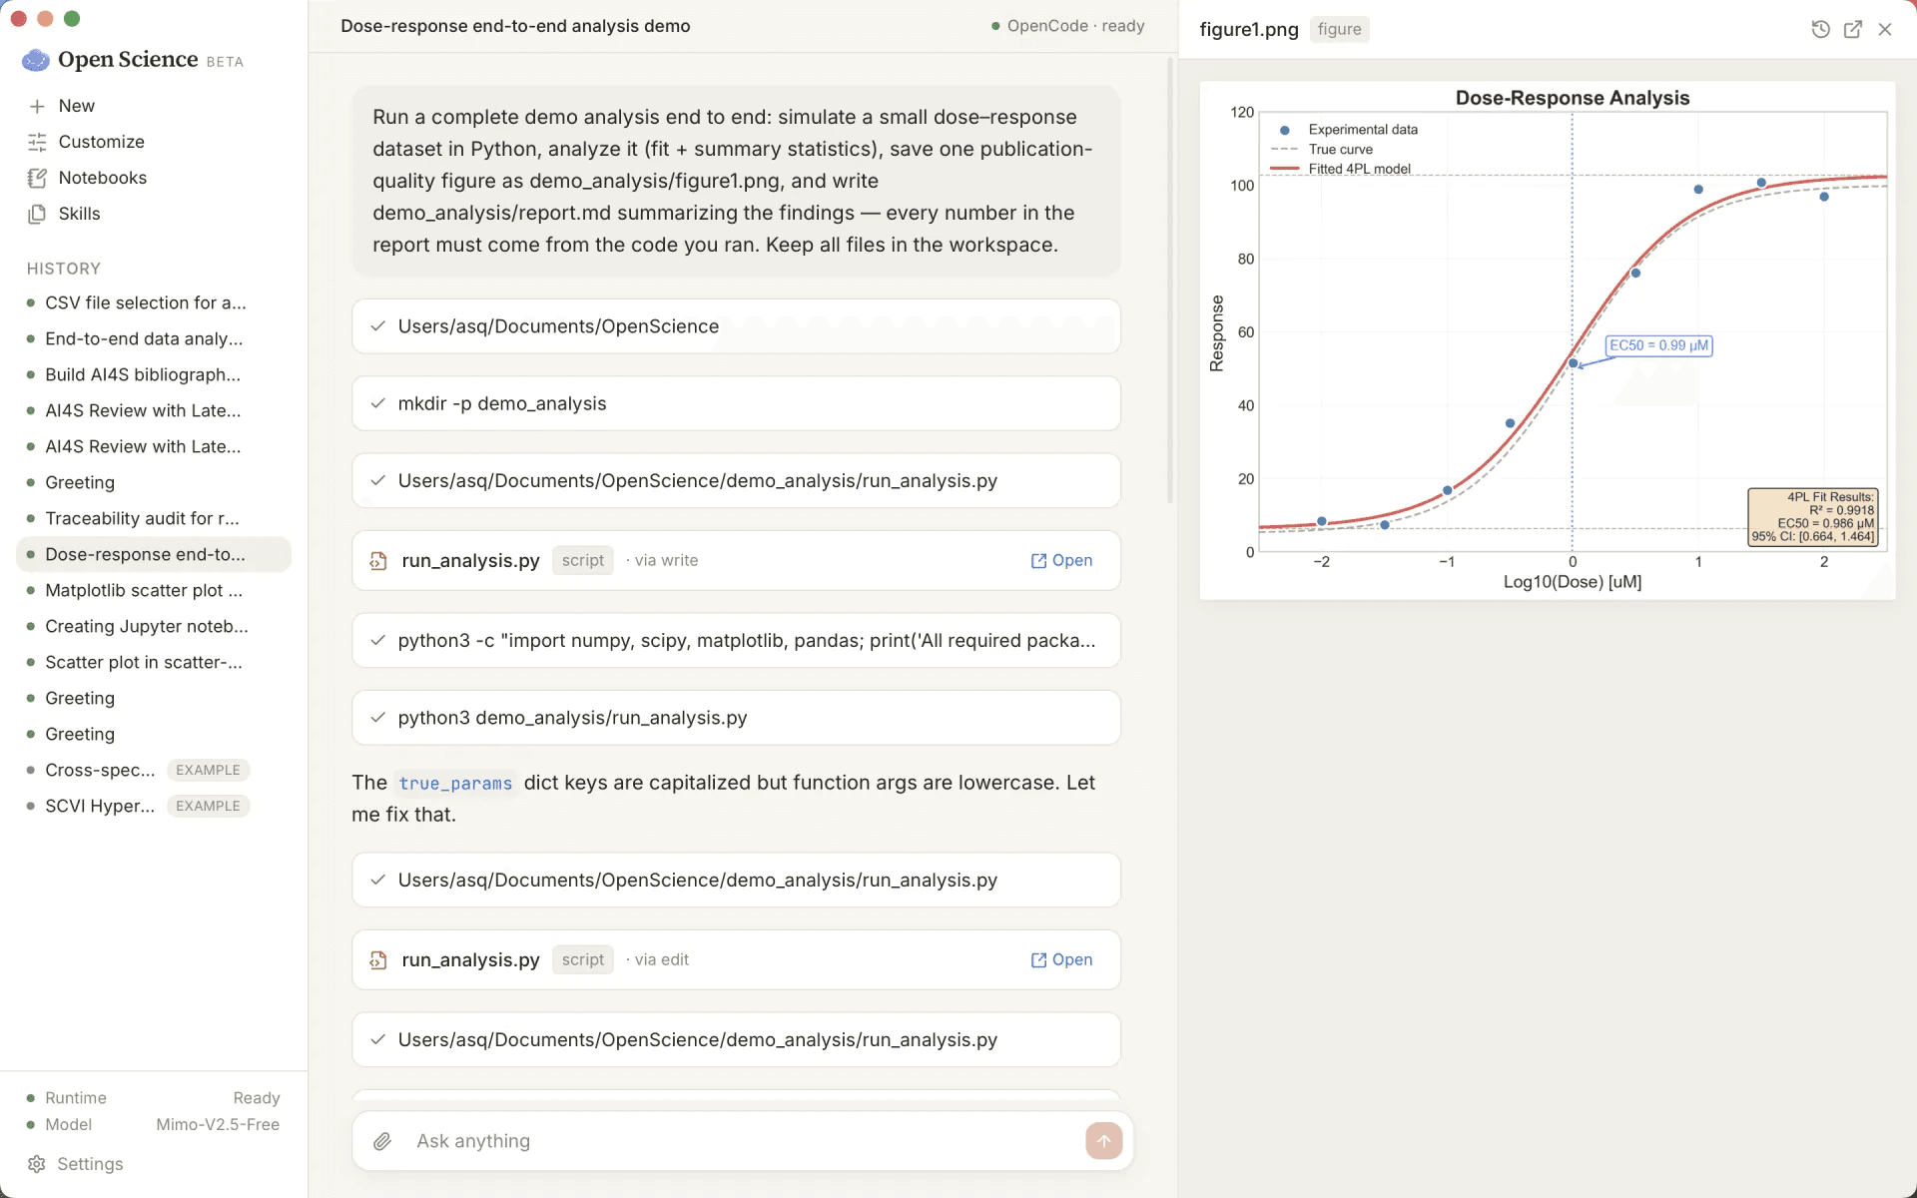Click the chat area vertical scrollbar
This screenshot has width=1917, height=1198.
point(1171,280)
